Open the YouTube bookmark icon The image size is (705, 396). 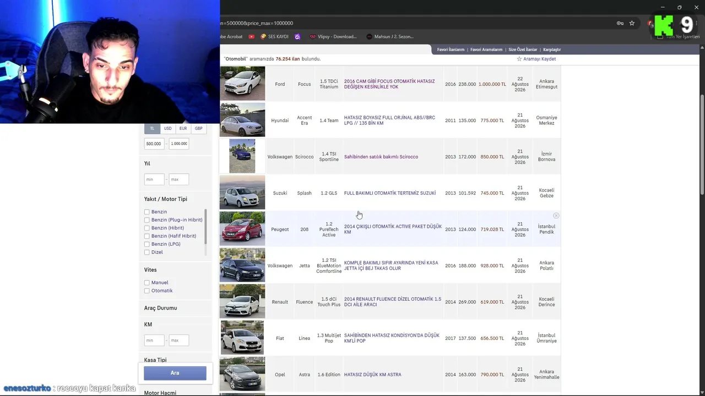(252, 36)
